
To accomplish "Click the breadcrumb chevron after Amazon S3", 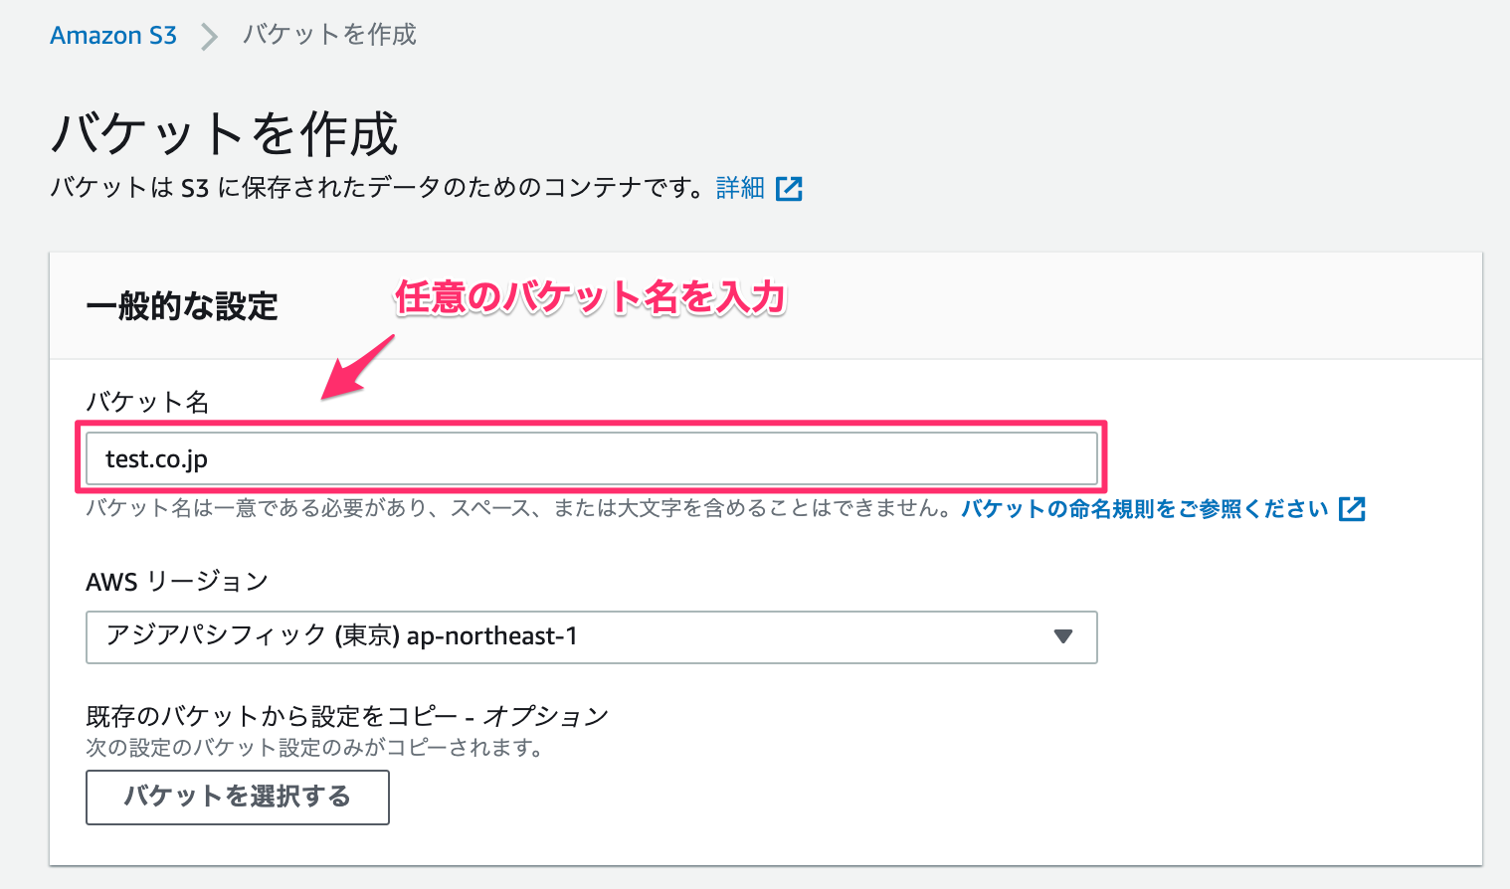I will point(209,36).
